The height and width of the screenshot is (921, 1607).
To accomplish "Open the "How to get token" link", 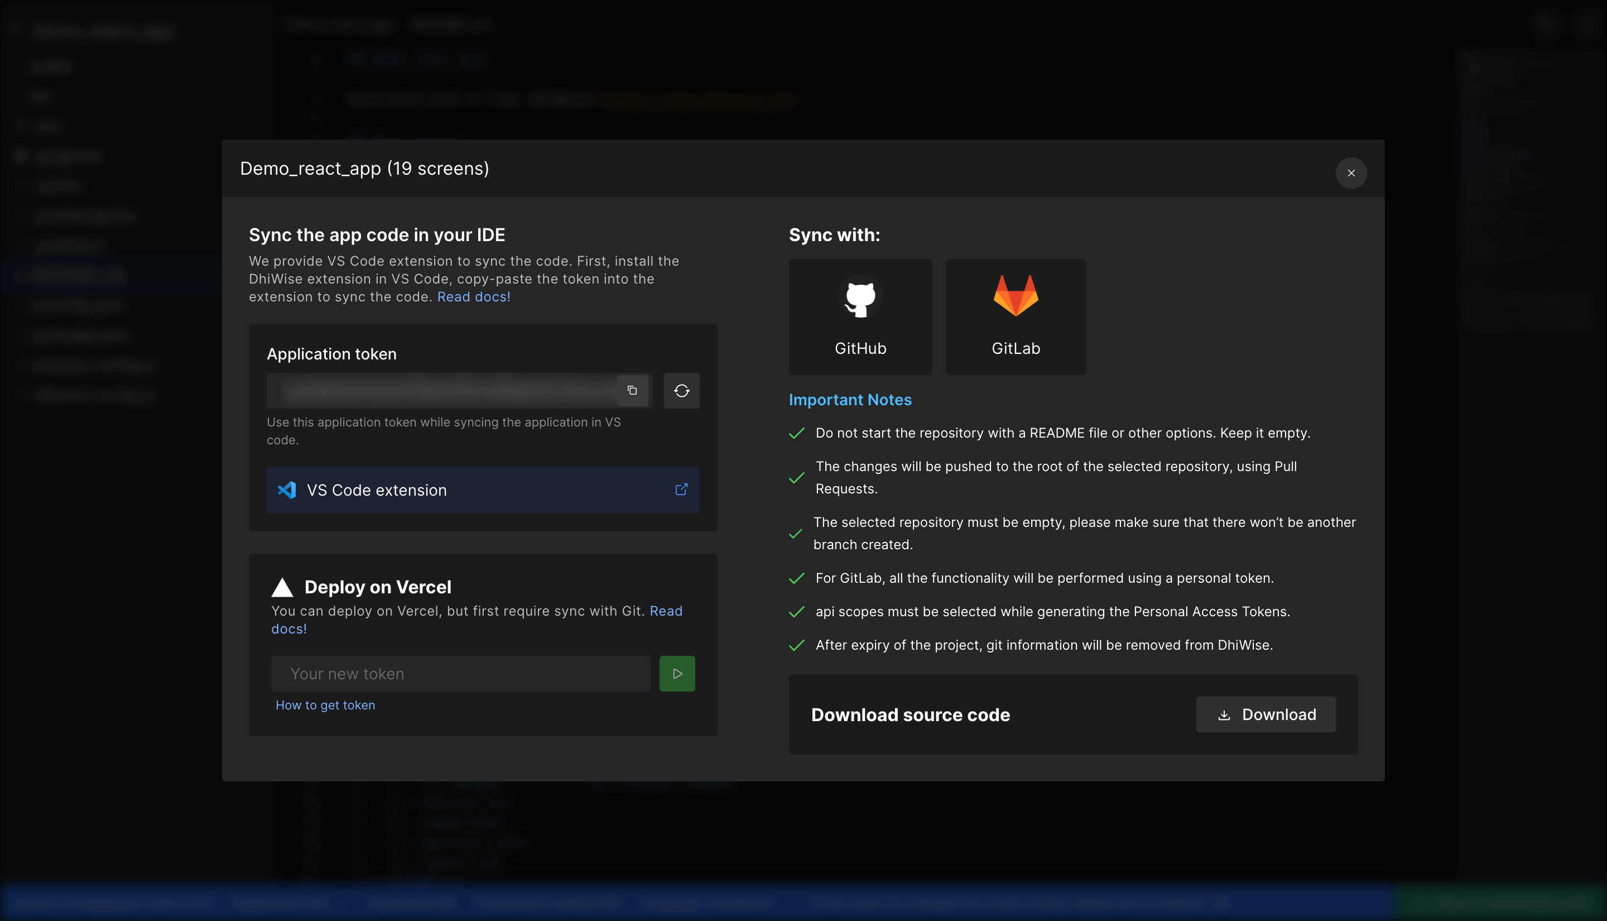I will click(325, 704).
